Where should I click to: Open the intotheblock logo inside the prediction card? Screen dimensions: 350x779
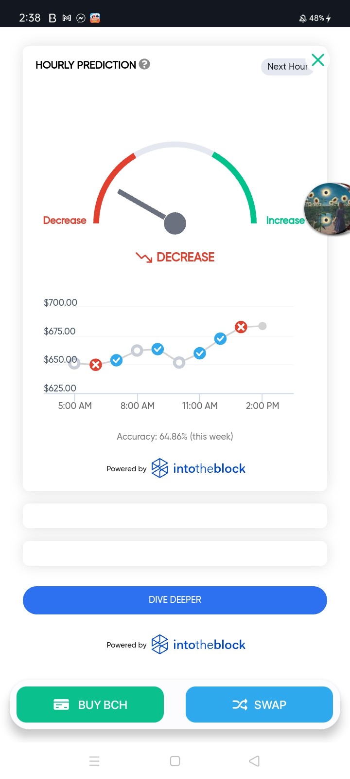pyautogui.click(x=198, y=468)
